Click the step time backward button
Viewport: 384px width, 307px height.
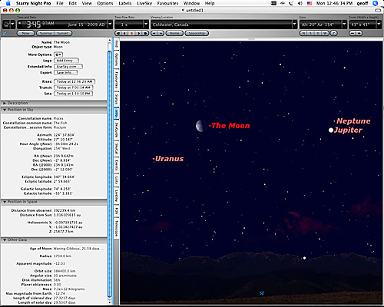pos(124,33)
